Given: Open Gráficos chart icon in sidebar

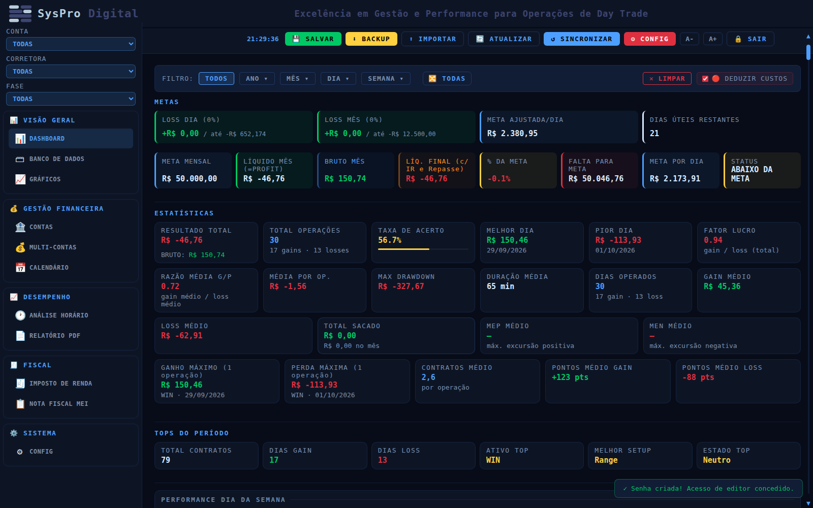Looking at the screenshot, I should pos(20,179).
